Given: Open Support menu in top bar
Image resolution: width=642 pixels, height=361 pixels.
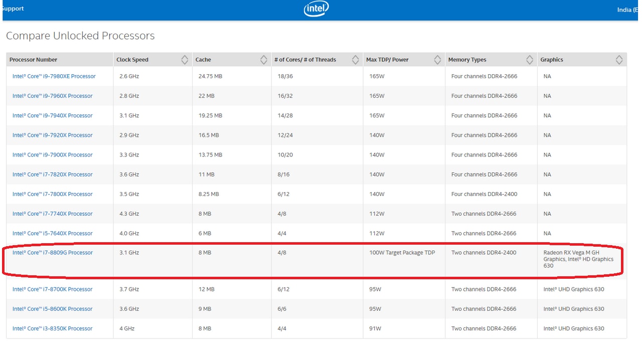Looking at the screenshot, I should tap(13, 9).
